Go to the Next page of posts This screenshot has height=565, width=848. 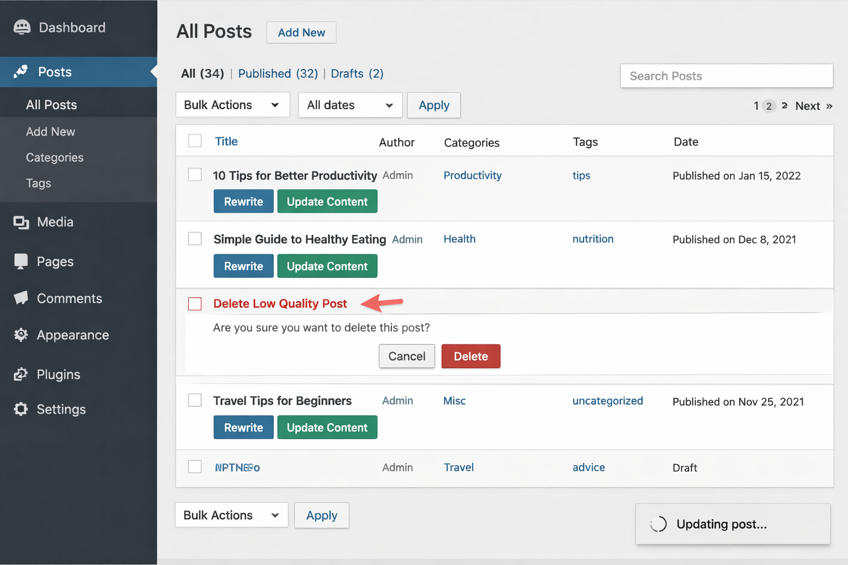(813, 106)
